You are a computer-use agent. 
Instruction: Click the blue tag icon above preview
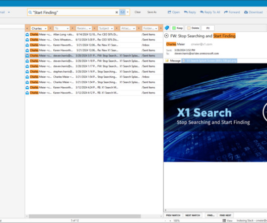(167, 28)
